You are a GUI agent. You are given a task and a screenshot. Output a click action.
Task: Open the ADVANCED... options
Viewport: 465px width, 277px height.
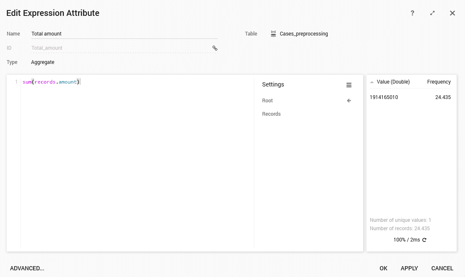pyautogui.click(x=27, y=268)
